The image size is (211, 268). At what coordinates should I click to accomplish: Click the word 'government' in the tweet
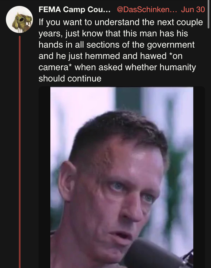point(170,45)
